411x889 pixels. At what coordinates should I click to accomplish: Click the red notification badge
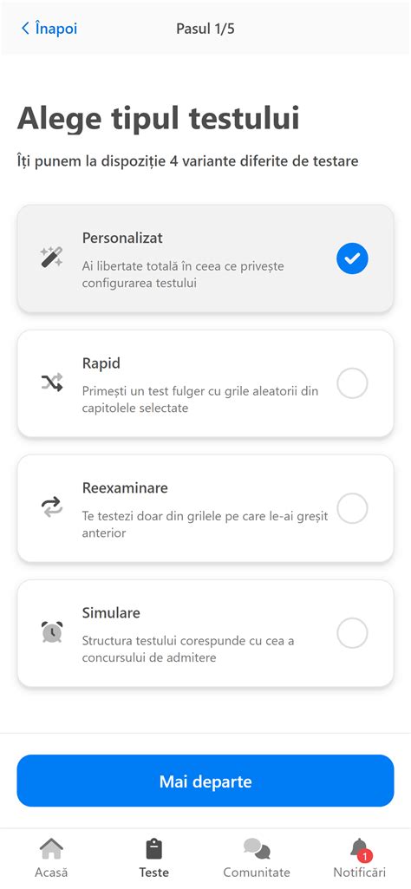[x=365, y=856]
